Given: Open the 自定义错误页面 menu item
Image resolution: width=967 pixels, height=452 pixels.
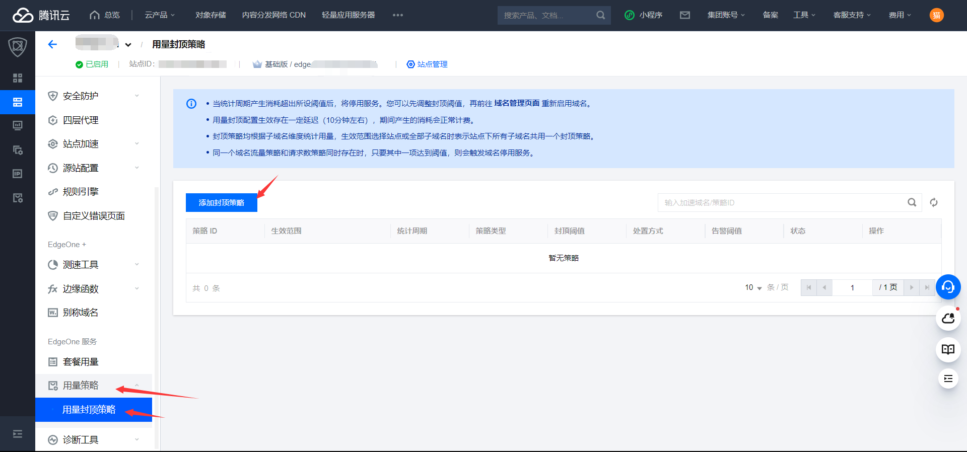Looking at the screenshot, I should 94,216.
